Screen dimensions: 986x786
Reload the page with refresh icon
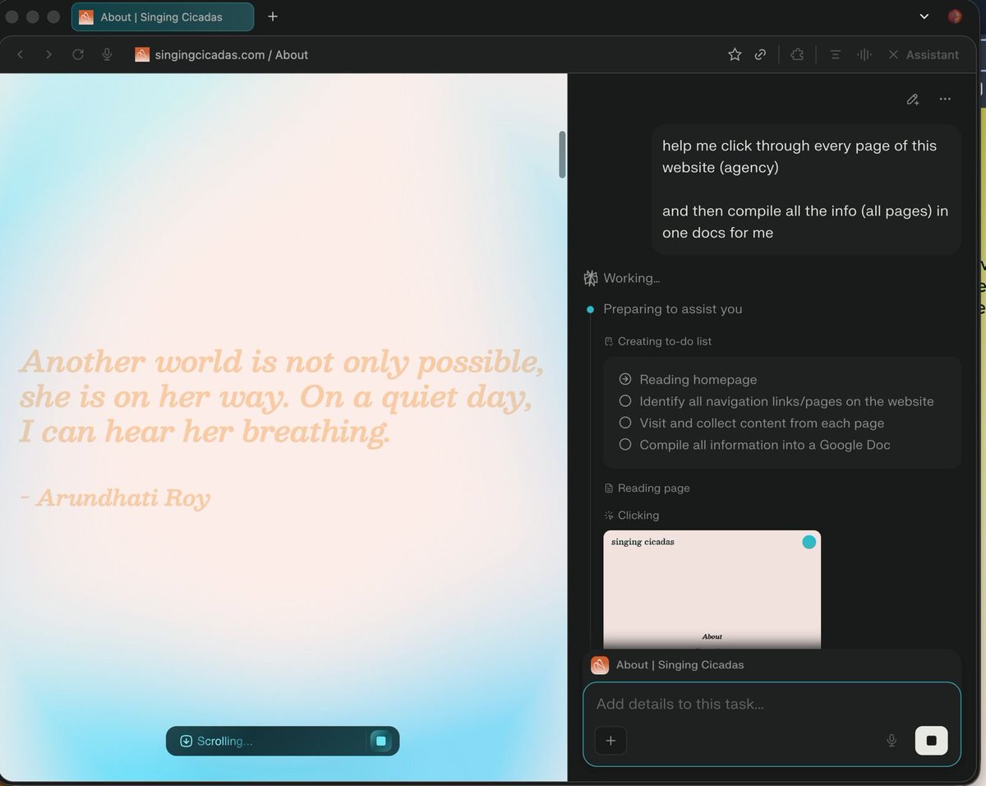[78, 54]
